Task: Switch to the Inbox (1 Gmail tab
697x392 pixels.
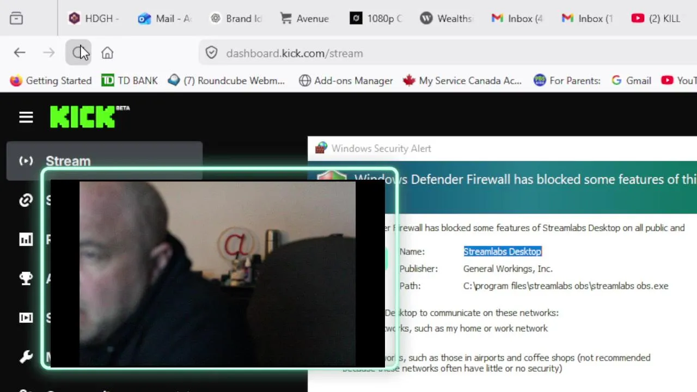Action: tap(587, 19)
